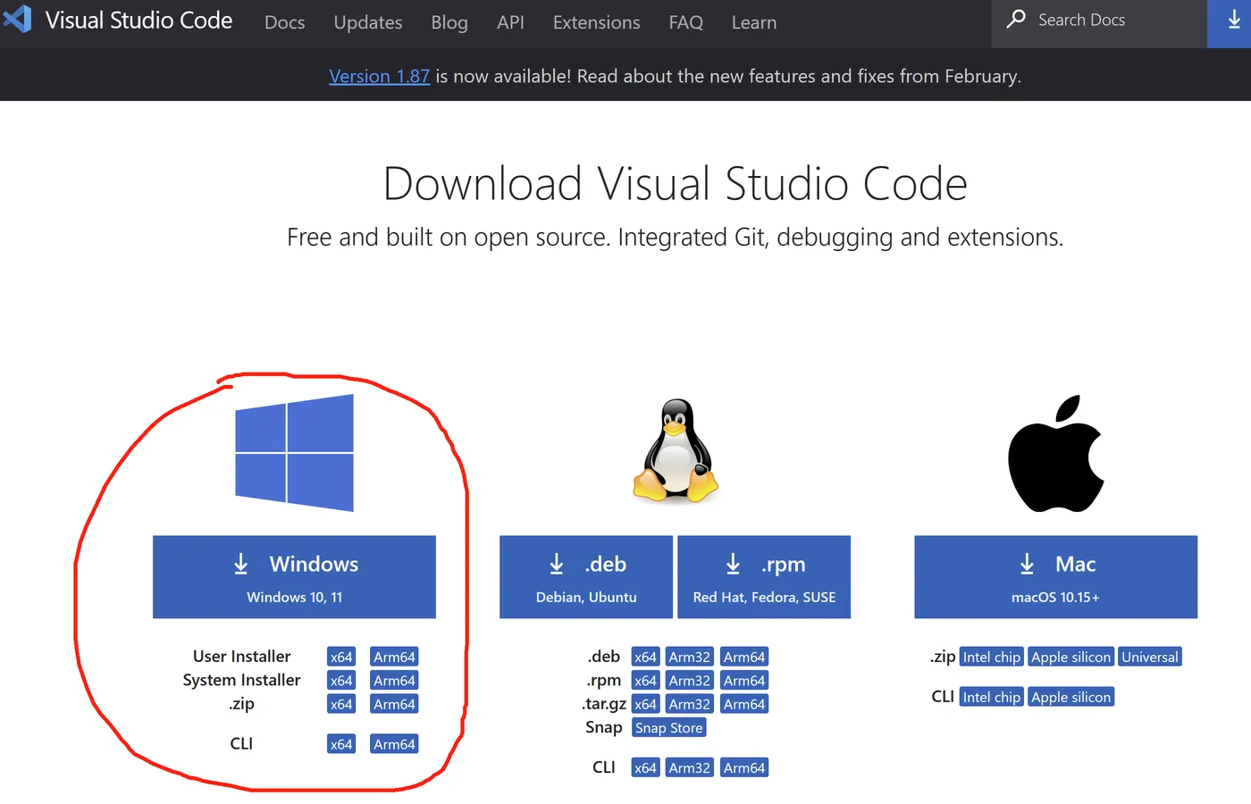The height and width of the screenshot is (804, 1251).
Task: Open the Updates menu item
Action: pos(367,22)
